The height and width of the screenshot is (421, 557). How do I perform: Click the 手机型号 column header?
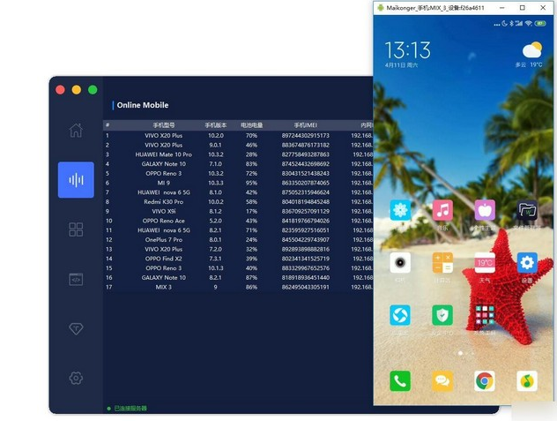point(164,125)
